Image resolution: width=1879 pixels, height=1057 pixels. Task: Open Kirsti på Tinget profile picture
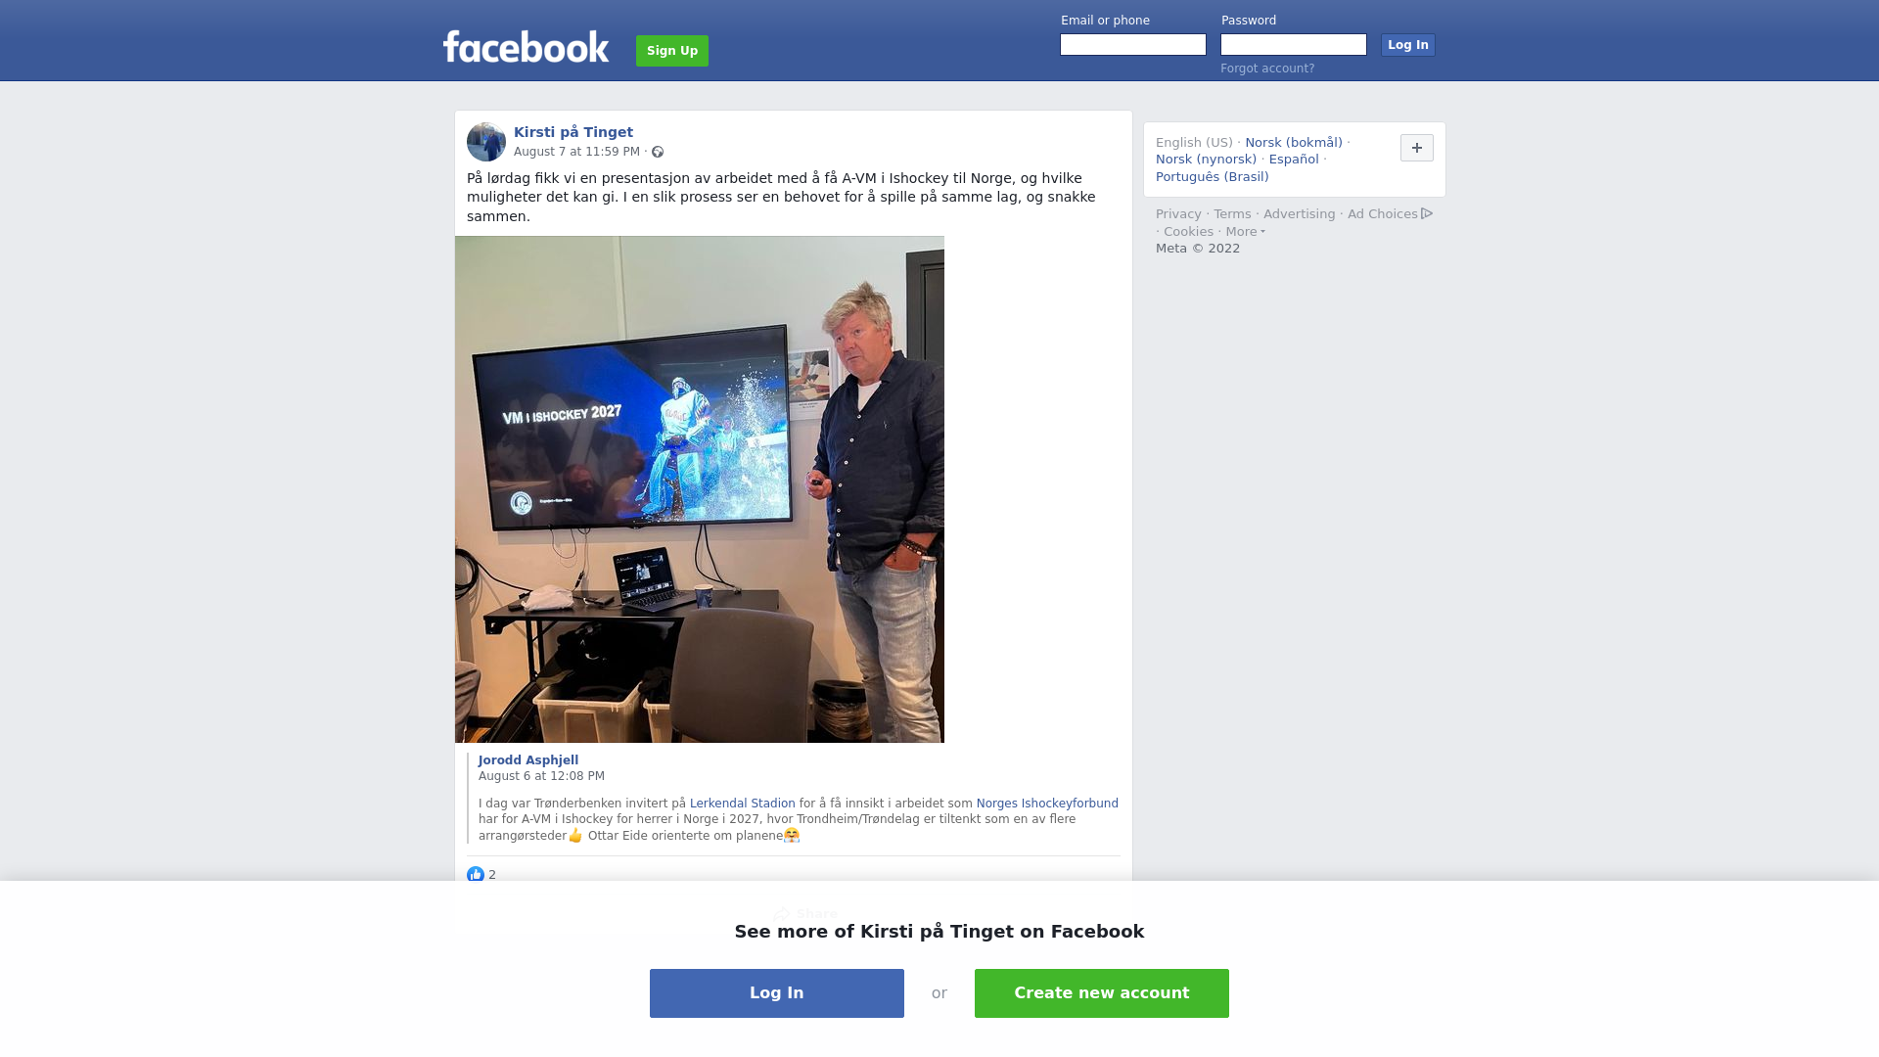[486, 142]
